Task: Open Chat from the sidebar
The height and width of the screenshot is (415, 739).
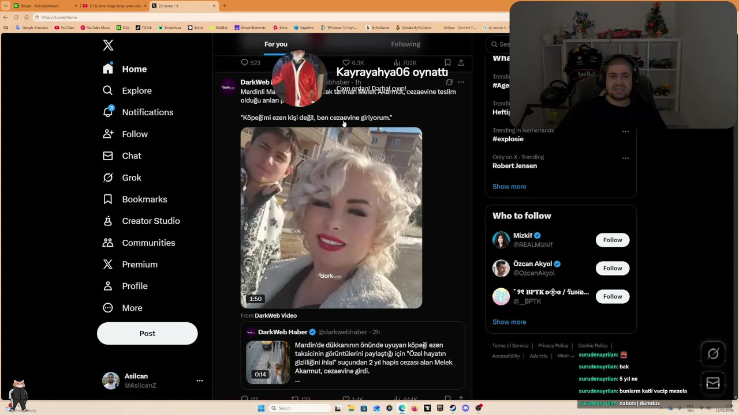Action: pos(121,156)
